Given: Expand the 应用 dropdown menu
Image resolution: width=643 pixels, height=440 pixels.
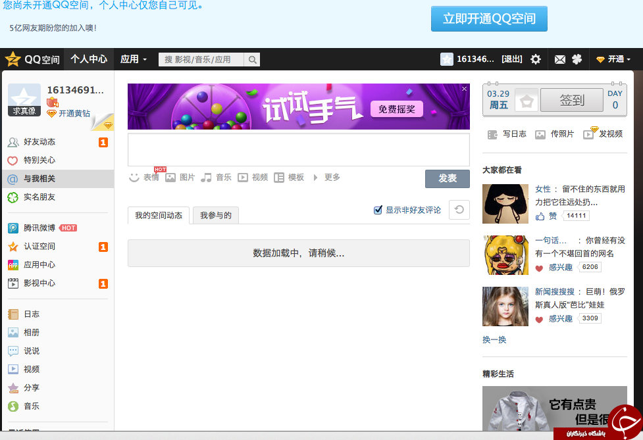Looking at the screenshot, I should point(134,59).
